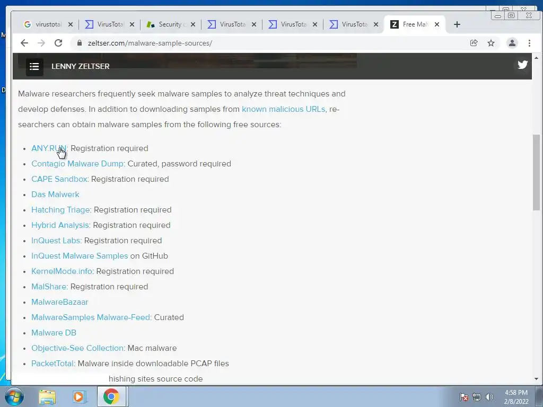Viewport: 543px width, 407px height.
Task: Click the page vertical scrollbar thumb
Action: [536, 172]
